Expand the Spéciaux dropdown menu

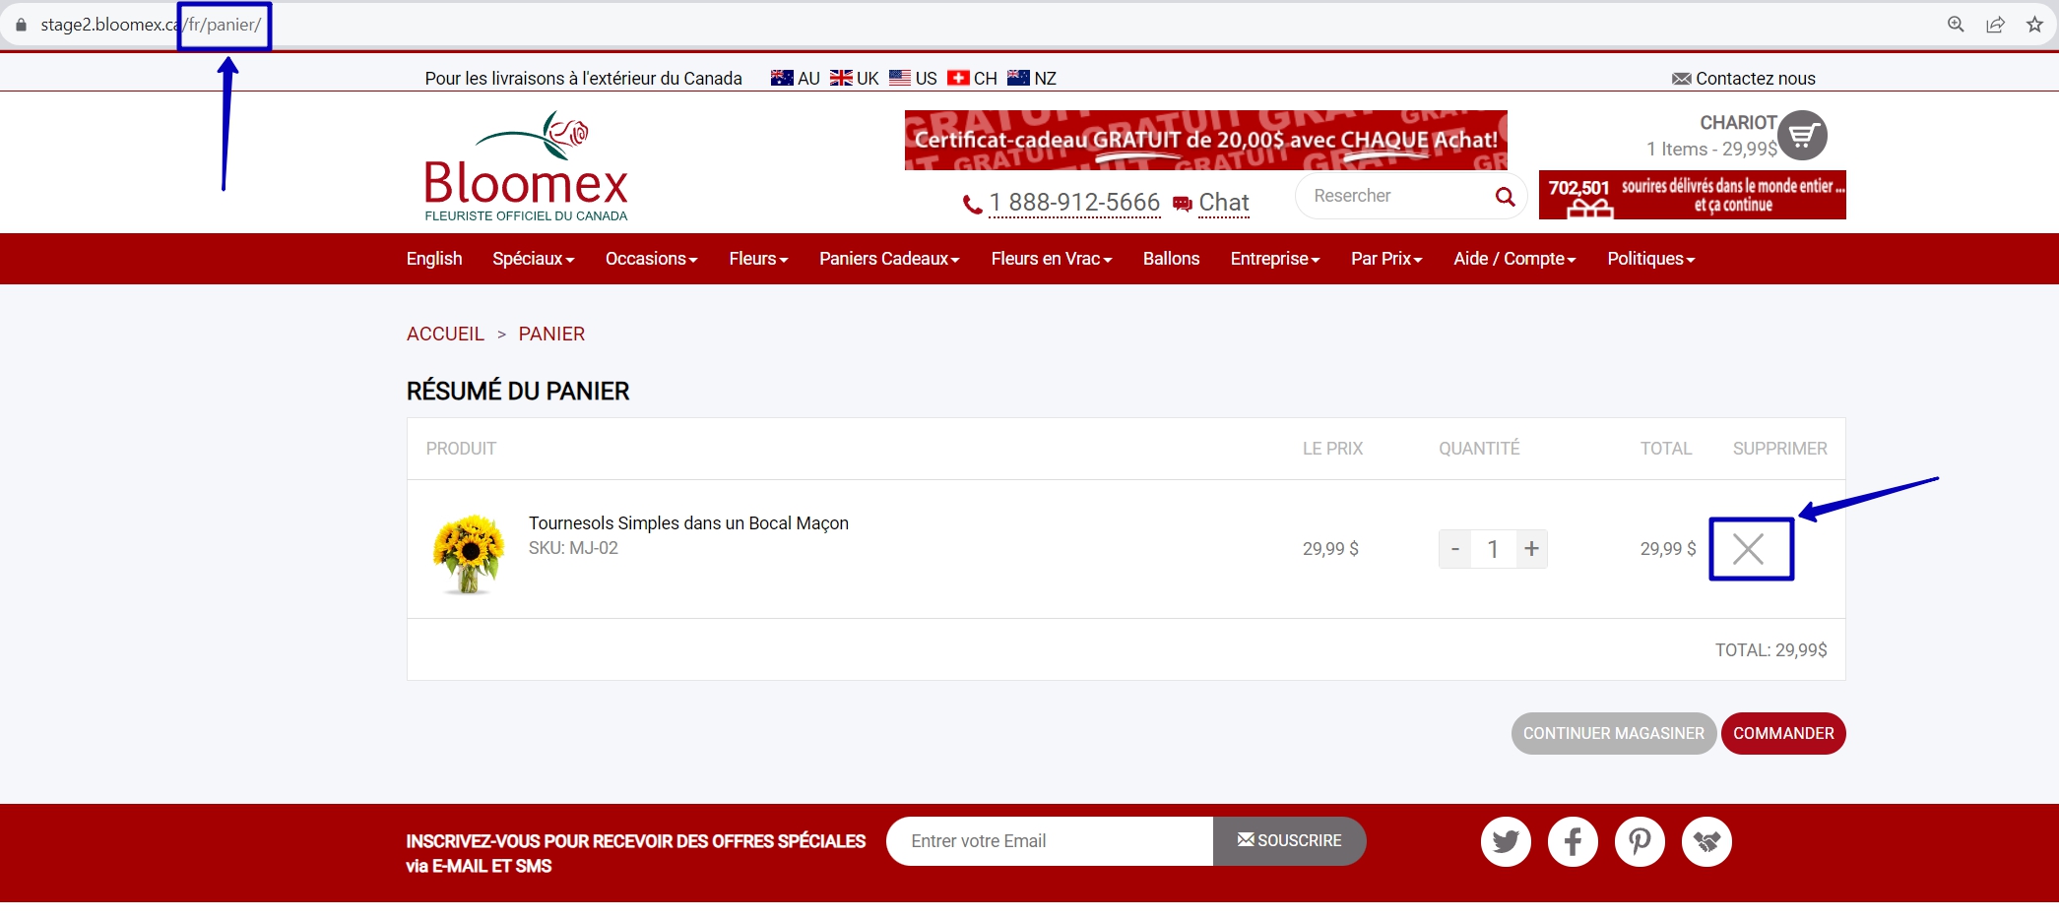(533, 259)
